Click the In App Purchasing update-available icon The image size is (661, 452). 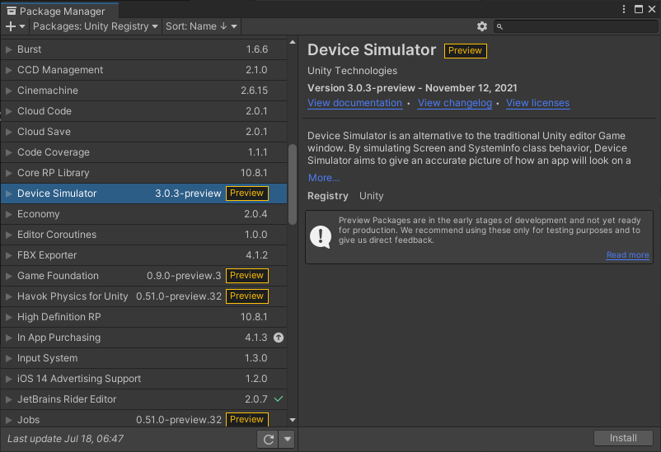click(x=279, y=338)
